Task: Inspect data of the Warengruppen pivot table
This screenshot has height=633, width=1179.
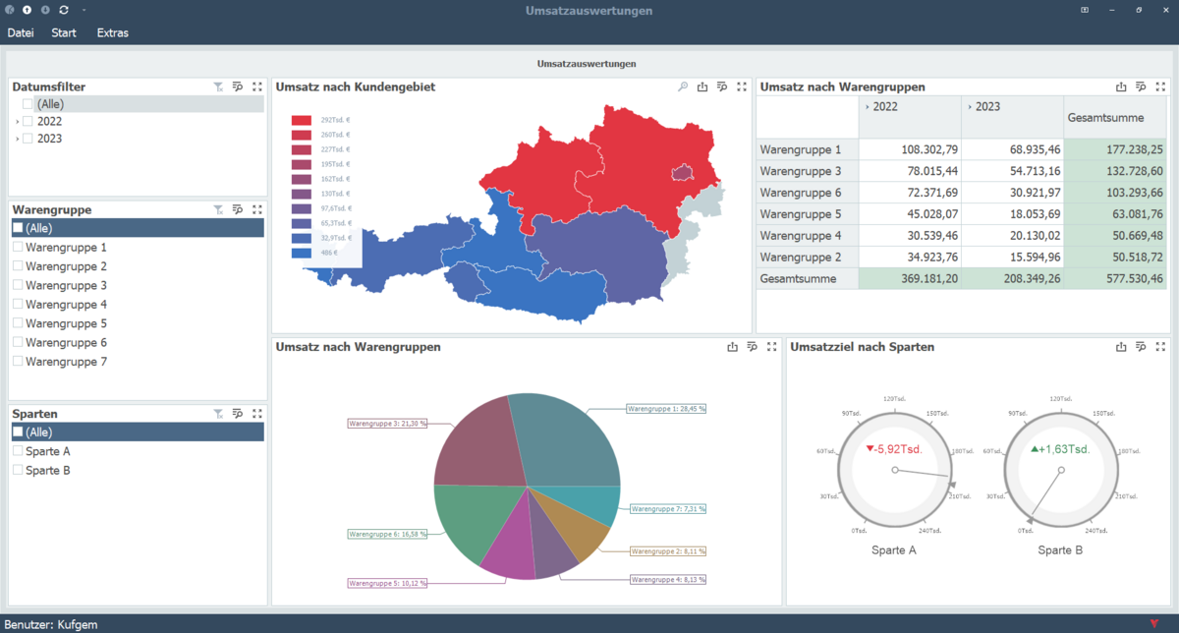Action: click(1142, 86)
